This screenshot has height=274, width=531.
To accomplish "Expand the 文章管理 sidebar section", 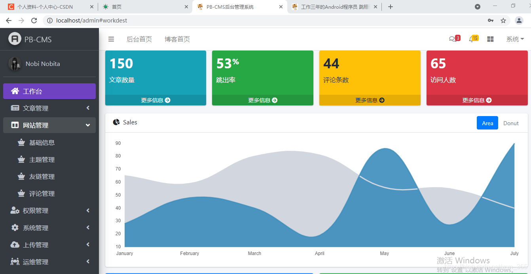I will (40, 108).
